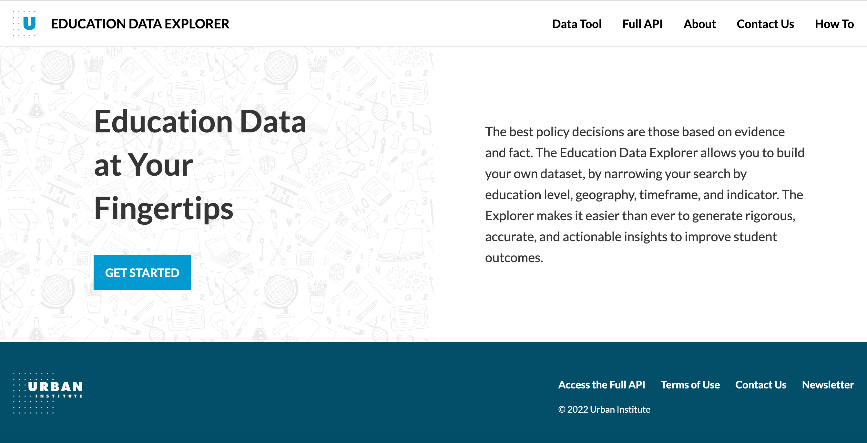Open the How To navigation item
This screenshot has width=867, height=443.
[x=834, y=24]
